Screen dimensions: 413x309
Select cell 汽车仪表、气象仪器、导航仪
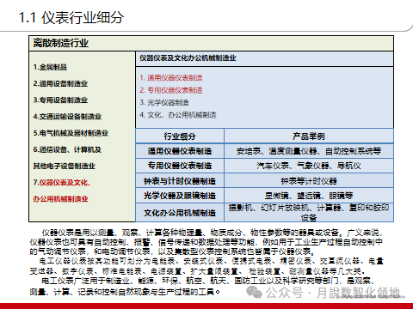coord(309,166)
